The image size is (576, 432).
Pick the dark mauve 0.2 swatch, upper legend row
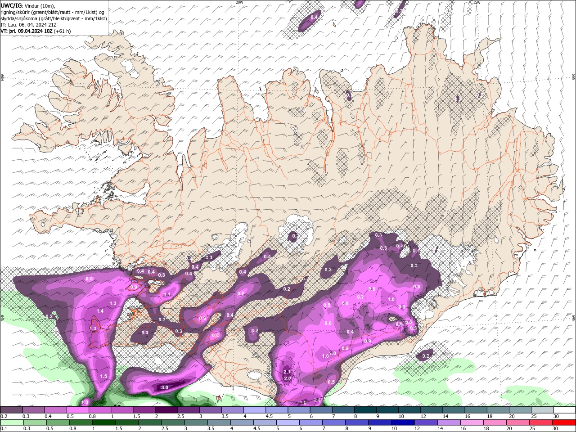pyautogui.click(x=11, y=410)
